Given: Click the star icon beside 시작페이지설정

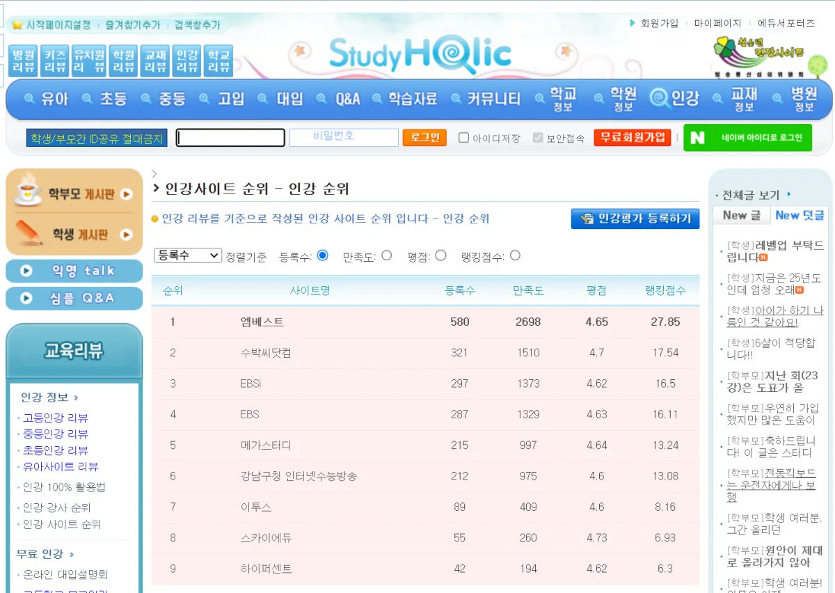Looking at the screenshot, I should pos(17,25).
